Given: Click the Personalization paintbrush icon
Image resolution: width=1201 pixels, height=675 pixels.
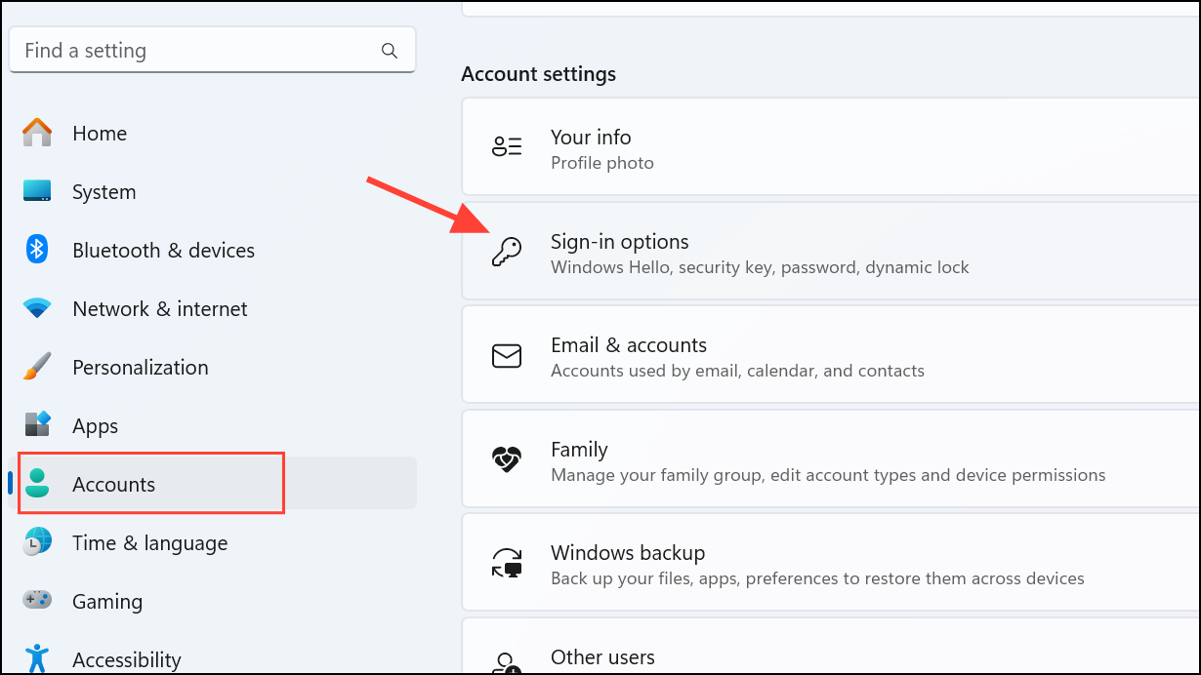Looking at the screenshot, I should pos(37,368).
